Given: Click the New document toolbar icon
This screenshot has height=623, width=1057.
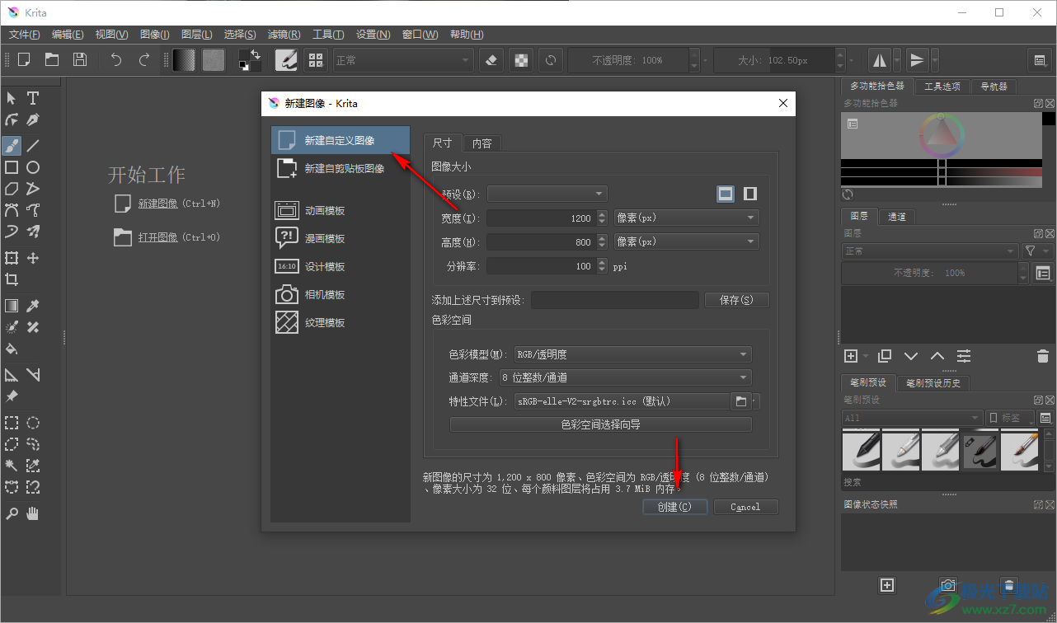Looking at the screenshot, I should coord(24,59).
